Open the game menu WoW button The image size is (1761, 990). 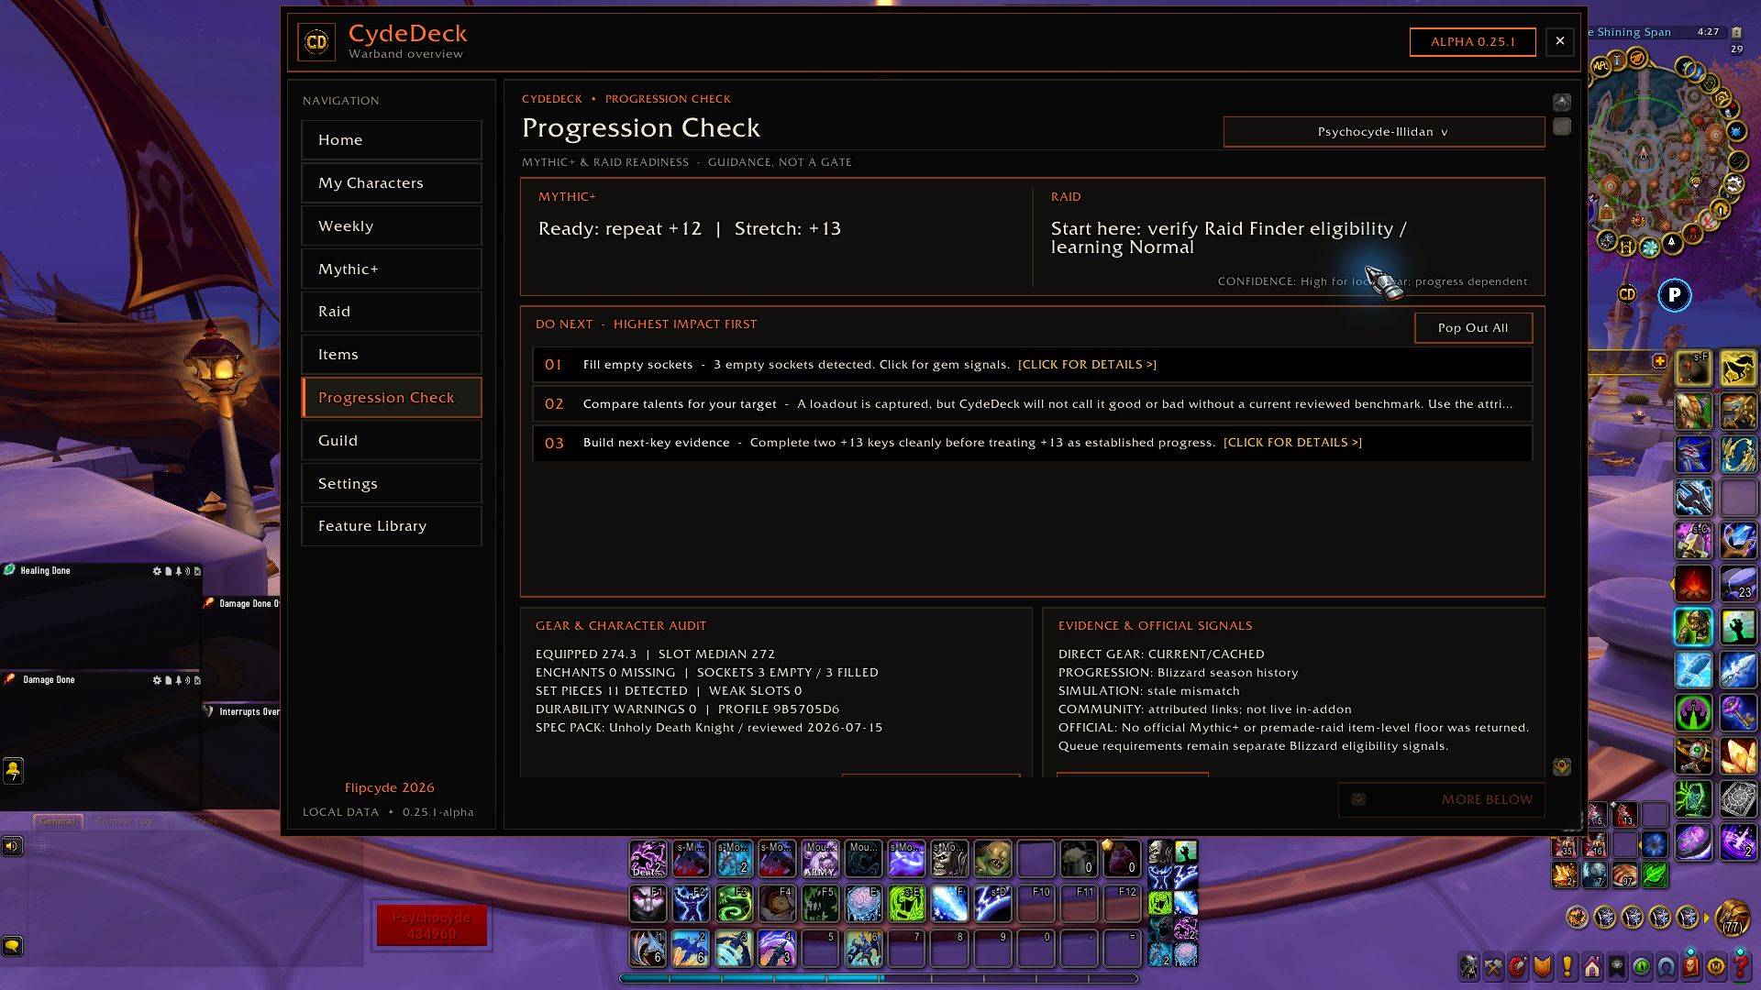1716,966
